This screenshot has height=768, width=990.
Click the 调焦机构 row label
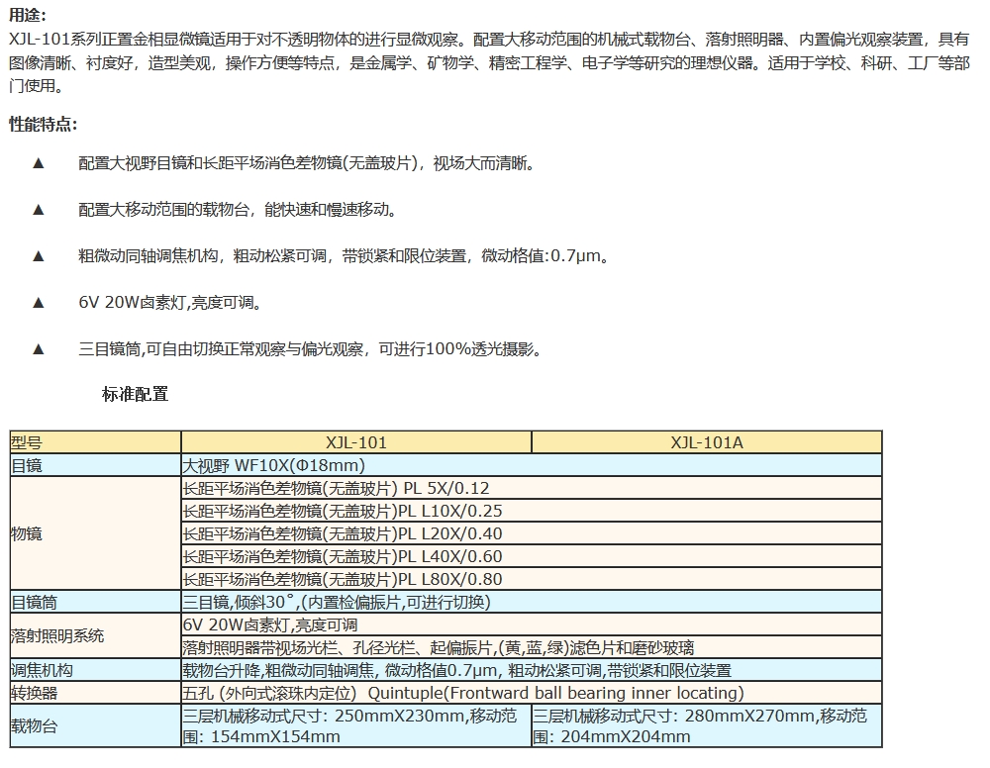[95, 670]
